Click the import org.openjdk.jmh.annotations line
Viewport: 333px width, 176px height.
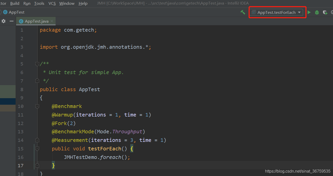pyautogui.click(x=96, y=47)
